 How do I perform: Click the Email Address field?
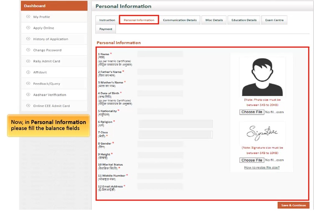click(160, 186)
